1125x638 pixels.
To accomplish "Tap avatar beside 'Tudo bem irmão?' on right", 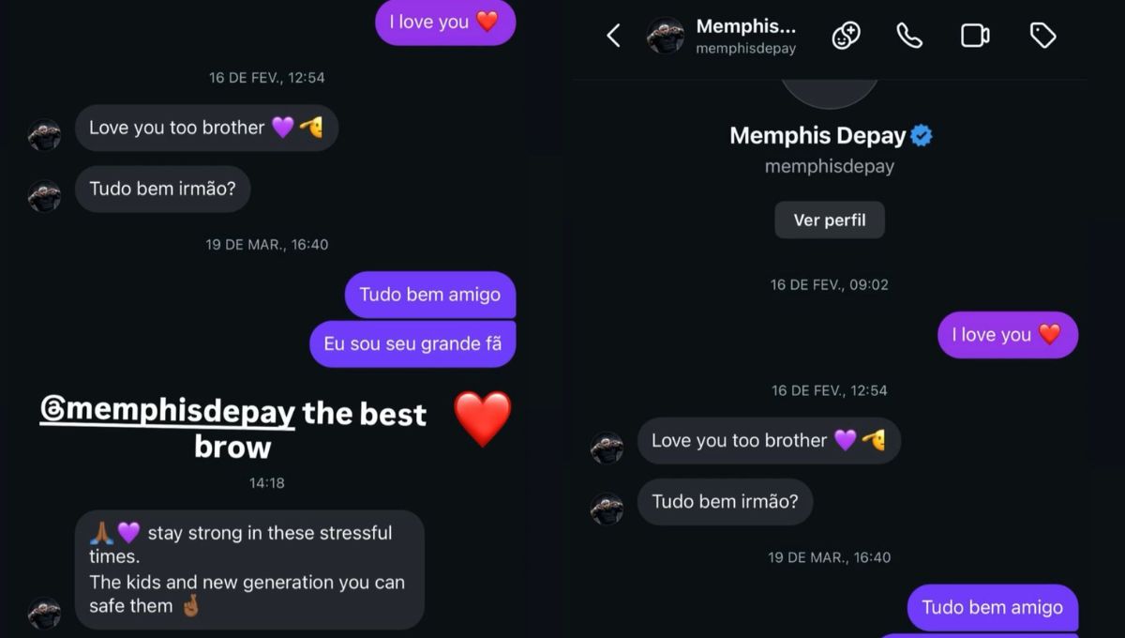I will click(607, 509).
